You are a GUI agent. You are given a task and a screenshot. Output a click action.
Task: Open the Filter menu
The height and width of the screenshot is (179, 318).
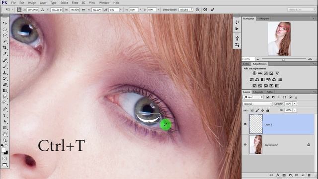pos(75,3)
